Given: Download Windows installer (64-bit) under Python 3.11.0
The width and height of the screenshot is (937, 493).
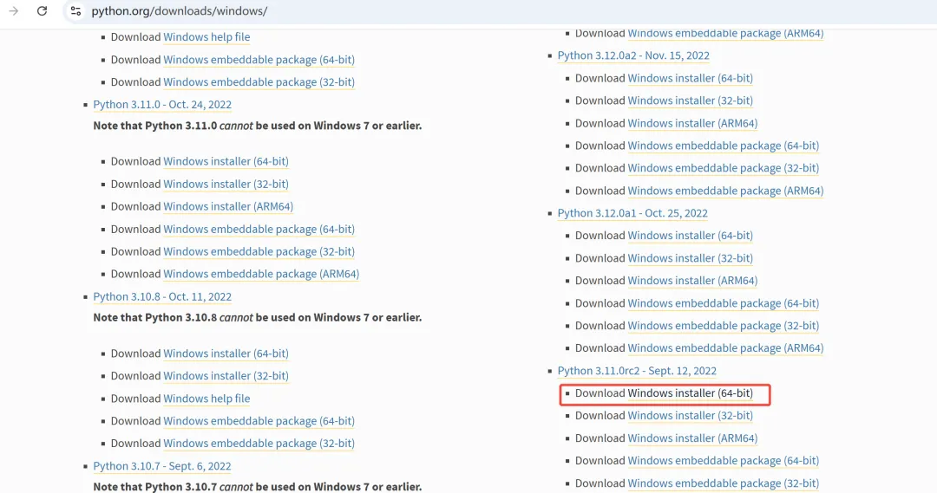Looking at the screenshot, I should pos(226,161).
